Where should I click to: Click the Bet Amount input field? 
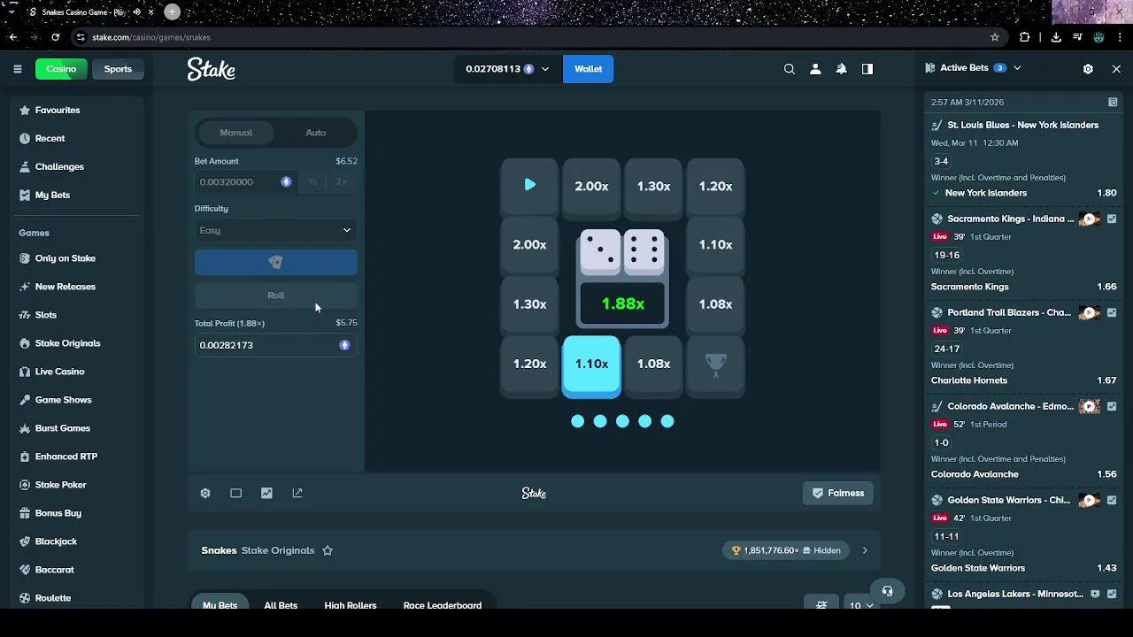coord(245,181)
